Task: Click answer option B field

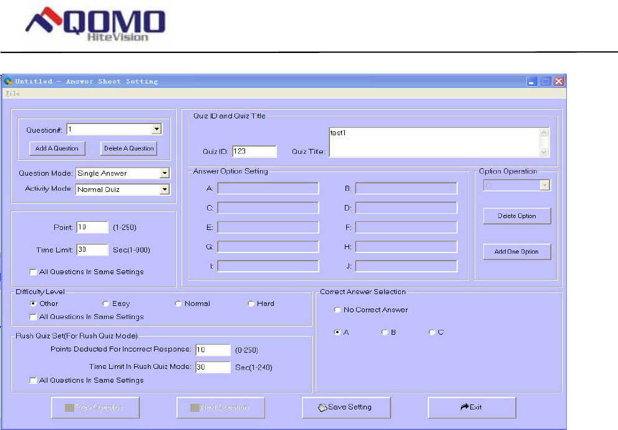Action: click(x=406, y=188)
